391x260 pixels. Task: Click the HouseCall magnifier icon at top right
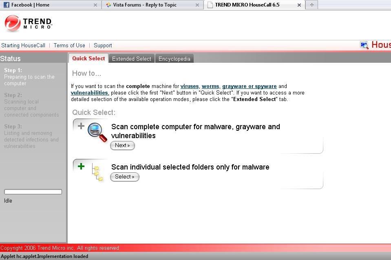coord(364,45)
